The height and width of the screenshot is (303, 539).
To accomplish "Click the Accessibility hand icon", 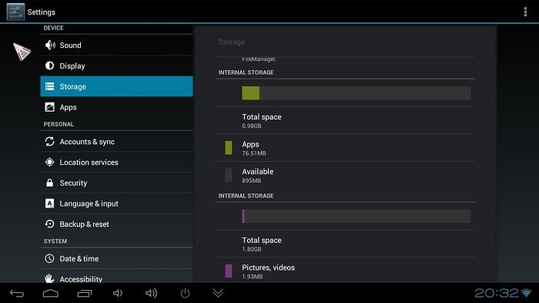I will pyautogui.click(x=49, y=278).
